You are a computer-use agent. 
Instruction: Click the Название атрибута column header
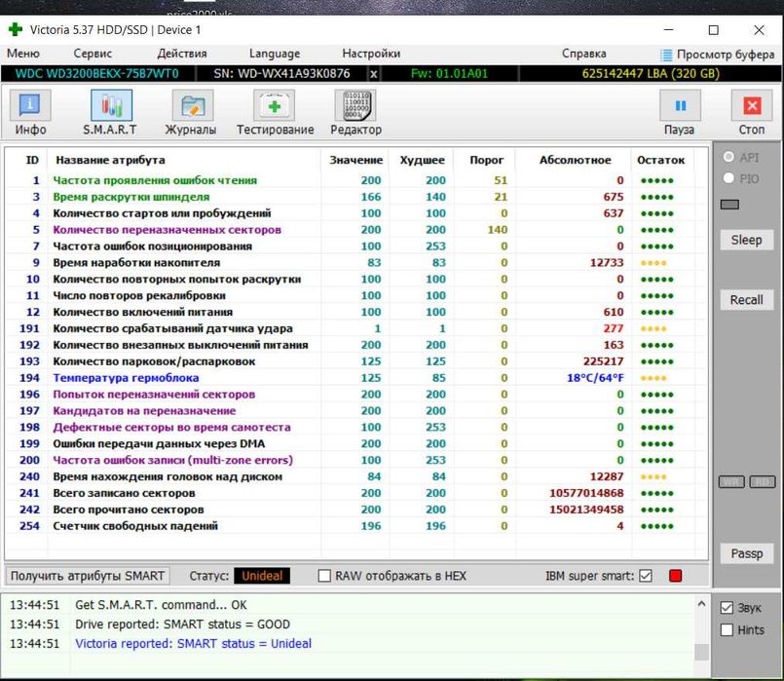(110, 160)
